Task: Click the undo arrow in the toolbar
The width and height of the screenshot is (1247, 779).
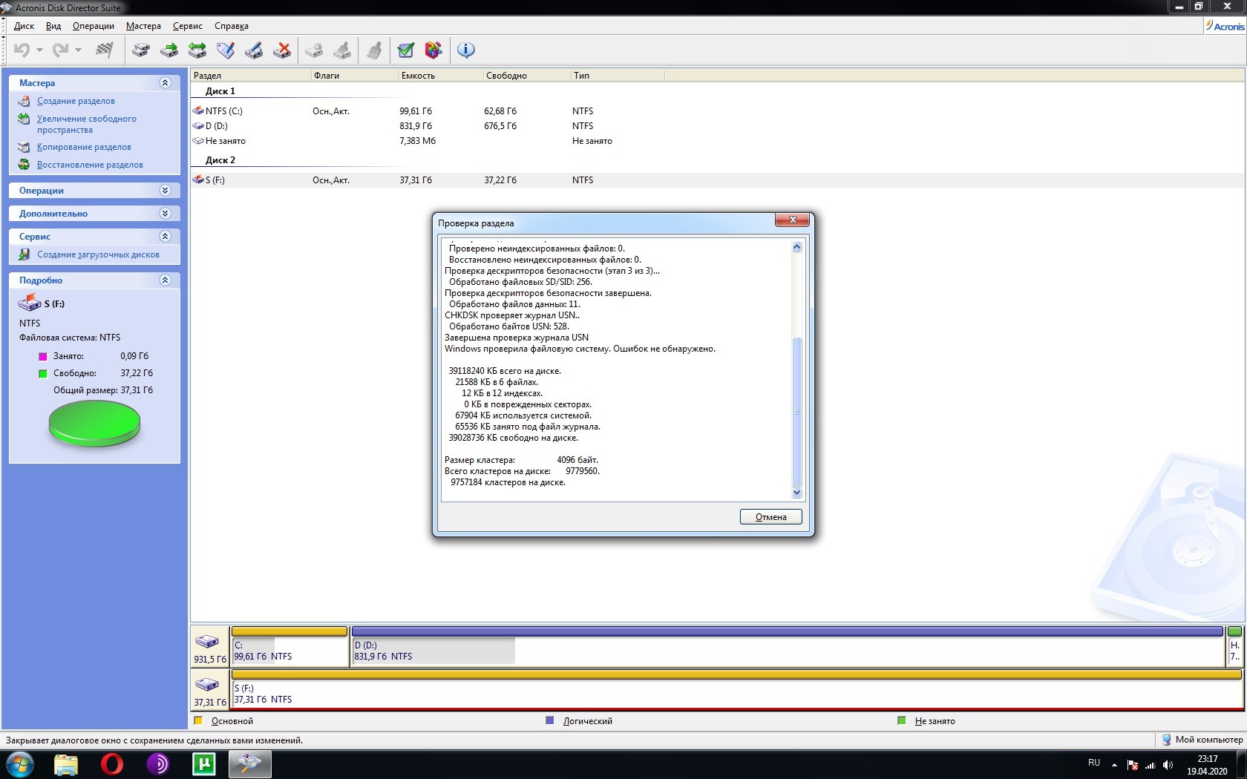Action: pyautogui.click(x=22, y=50)
